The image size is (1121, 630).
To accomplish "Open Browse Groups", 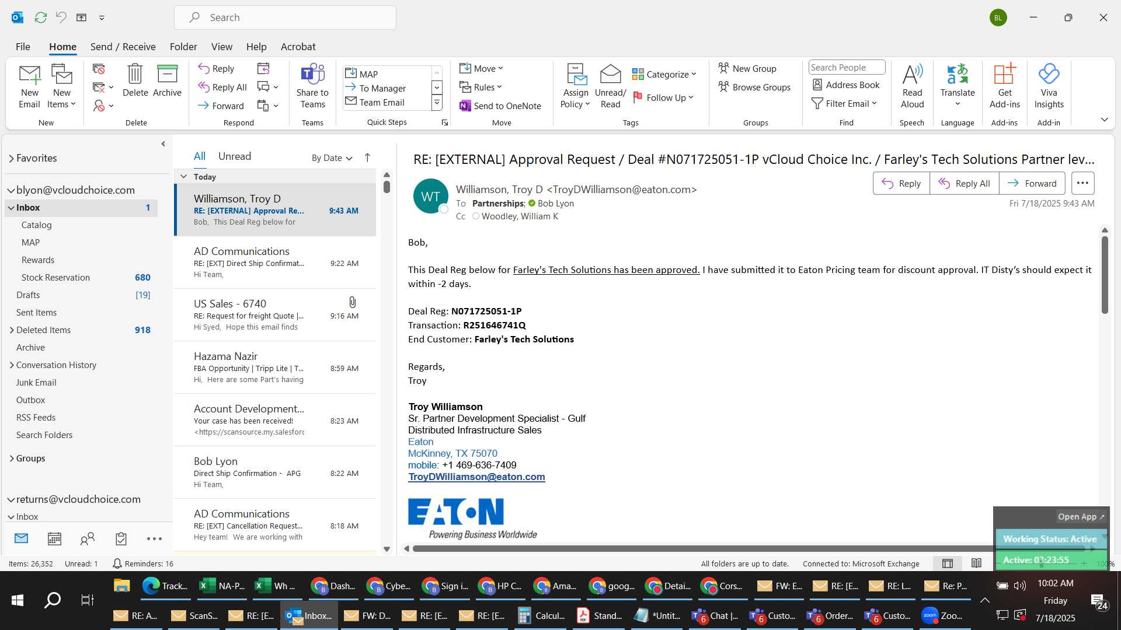I will [x=754, y=87].
